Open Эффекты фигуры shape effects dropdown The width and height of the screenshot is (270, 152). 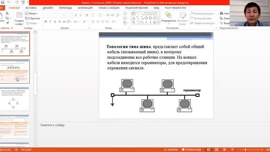(203, 23)
